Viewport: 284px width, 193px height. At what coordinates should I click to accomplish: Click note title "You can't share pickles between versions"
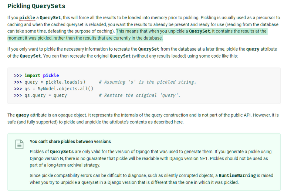(70, 141)
